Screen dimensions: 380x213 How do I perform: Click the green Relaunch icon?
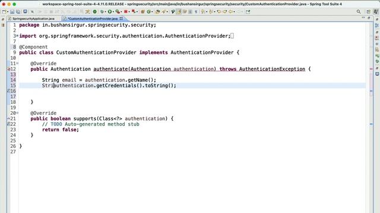(95, 12)
